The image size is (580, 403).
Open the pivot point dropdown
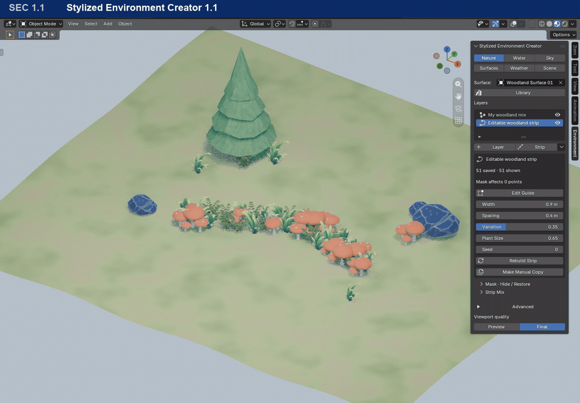(x=279, y=24)
